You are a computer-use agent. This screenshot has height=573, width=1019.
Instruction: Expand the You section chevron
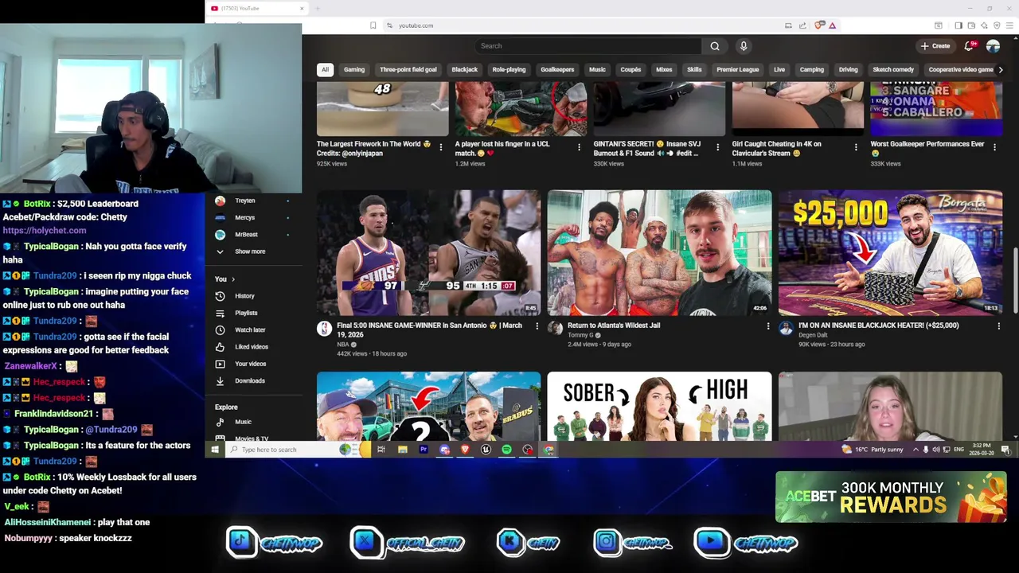point(233,279)
